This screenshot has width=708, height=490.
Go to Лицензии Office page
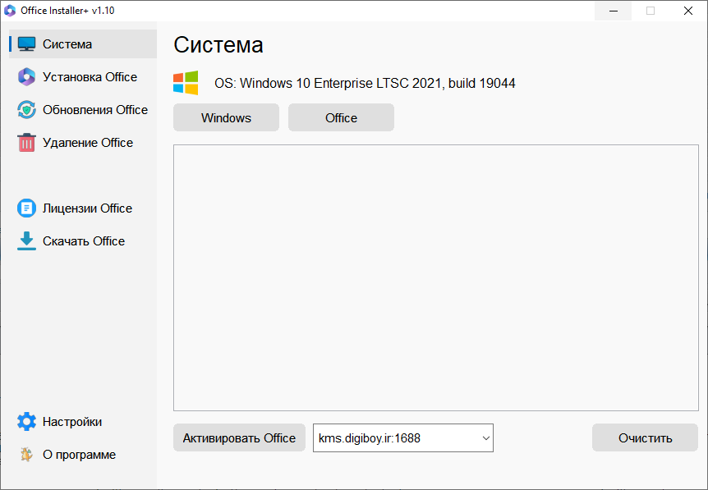(87, 208)
